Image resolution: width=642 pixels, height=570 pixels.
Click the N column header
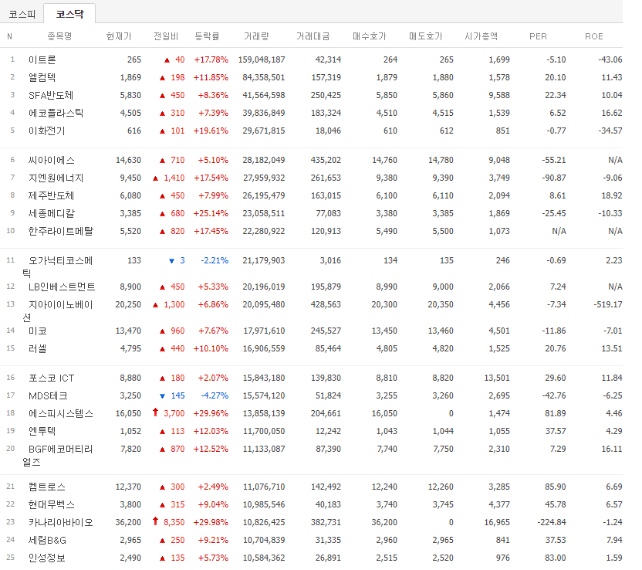point(10,36)
